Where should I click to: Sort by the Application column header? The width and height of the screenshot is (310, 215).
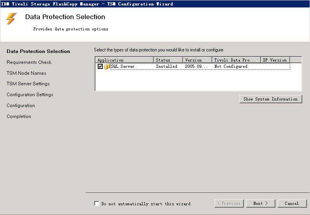(x=124, y=60)
